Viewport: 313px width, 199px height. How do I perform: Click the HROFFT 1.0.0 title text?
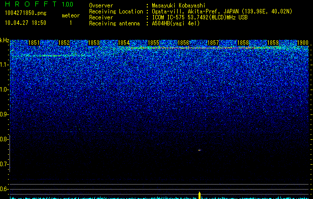click(39, 4)
